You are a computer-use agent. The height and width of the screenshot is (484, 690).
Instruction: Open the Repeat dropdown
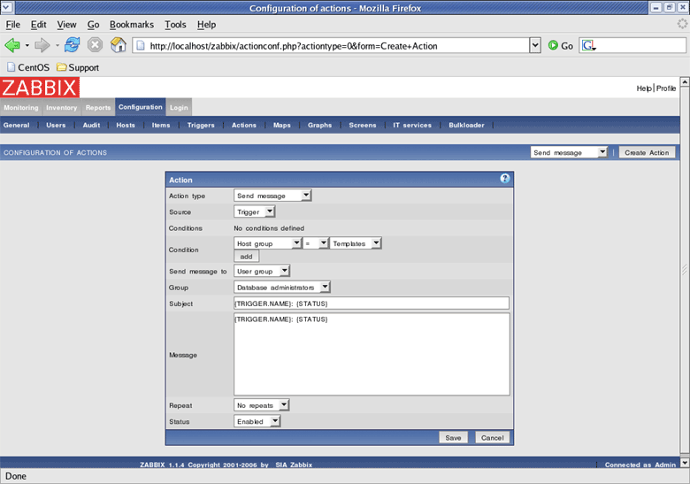(x=262, y=405)
